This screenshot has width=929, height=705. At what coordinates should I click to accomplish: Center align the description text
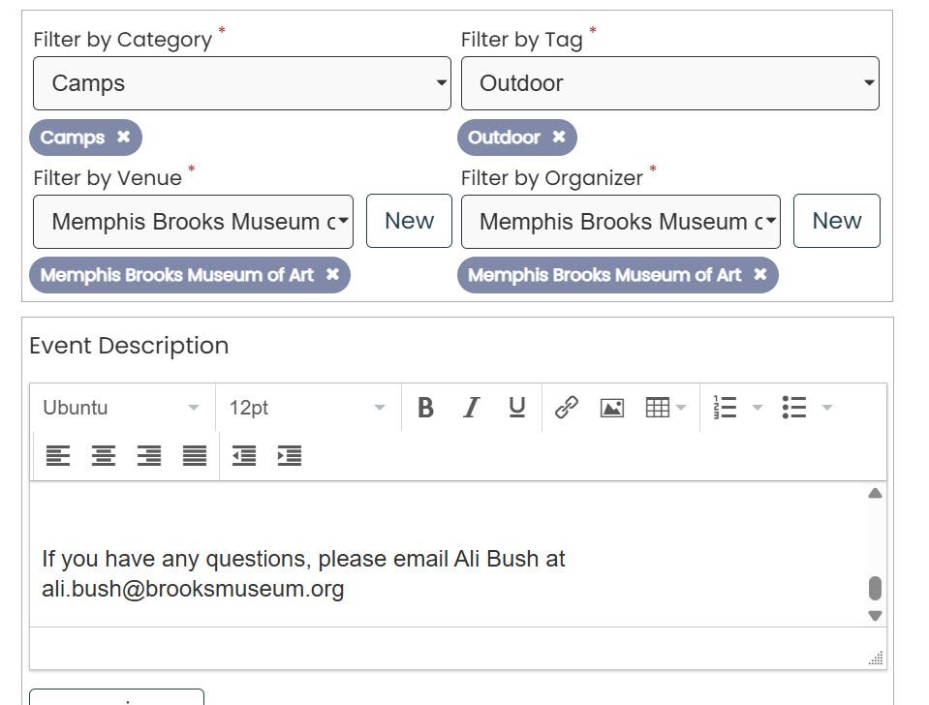pyautogui.click(x=104, y=455)
